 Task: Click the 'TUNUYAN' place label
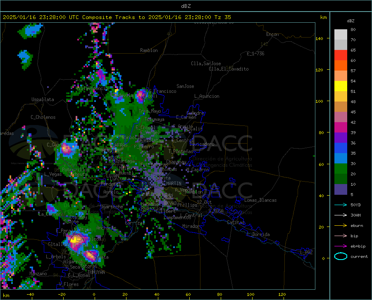(x=96, y=272)
